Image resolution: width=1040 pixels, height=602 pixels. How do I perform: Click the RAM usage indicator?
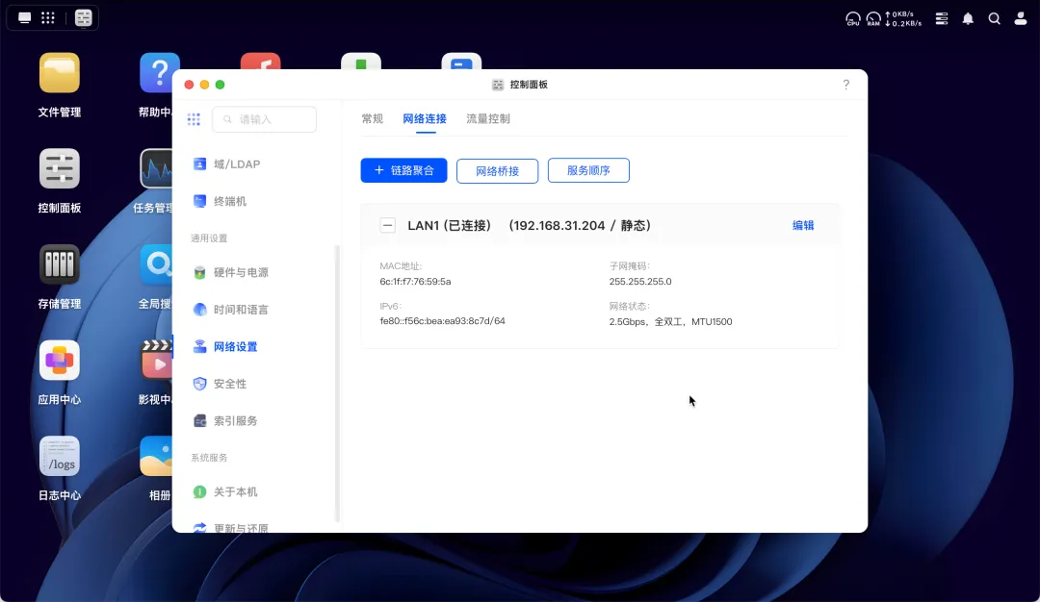(x=873, y=18)
